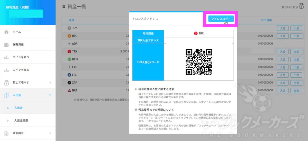Click 出金 in the TRX row
308x141 pixels.
[296, 52]
